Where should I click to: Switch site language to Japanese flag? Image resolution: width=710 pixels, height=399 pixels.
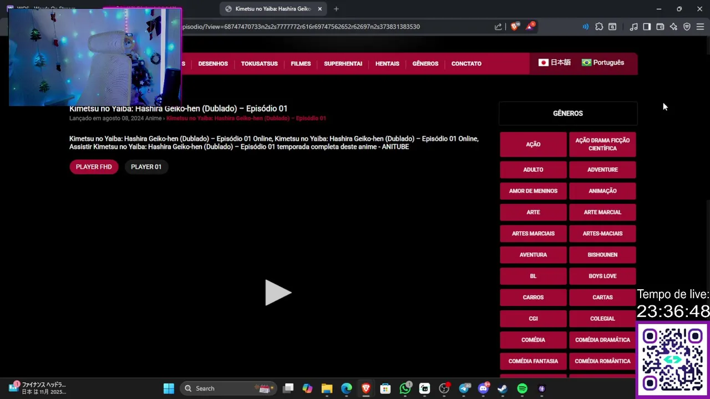(554, 63)
